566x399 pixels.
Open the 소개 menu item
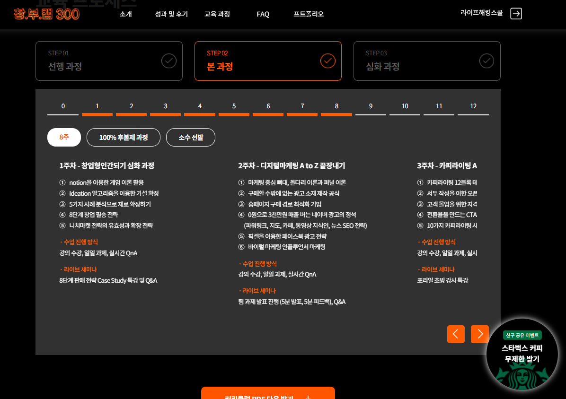[125, 14]
